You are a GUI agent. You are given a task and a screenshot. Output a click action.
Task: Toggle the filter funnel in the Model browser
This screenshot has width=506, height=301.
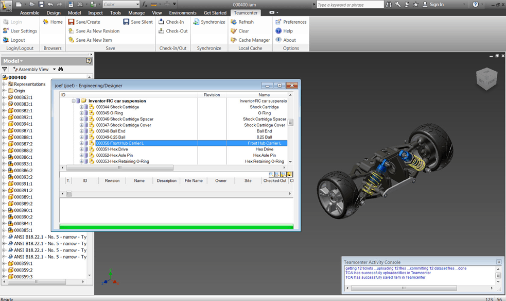pyautogui.click(x=5, y=69)
